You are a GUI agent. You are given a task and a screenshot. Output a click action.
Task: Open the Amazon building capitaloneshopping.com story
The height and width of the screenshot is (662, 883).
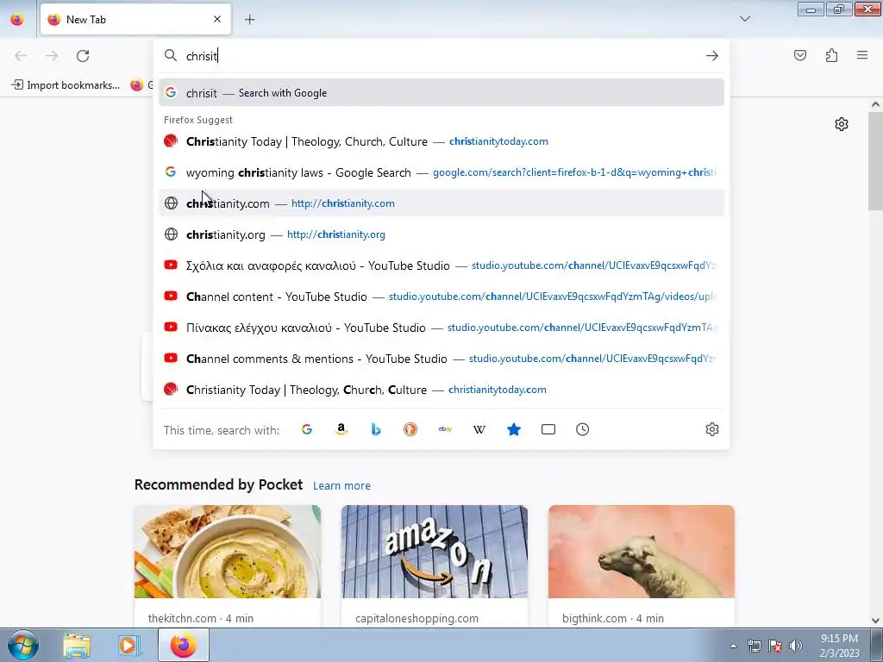(x=435, y=566)
